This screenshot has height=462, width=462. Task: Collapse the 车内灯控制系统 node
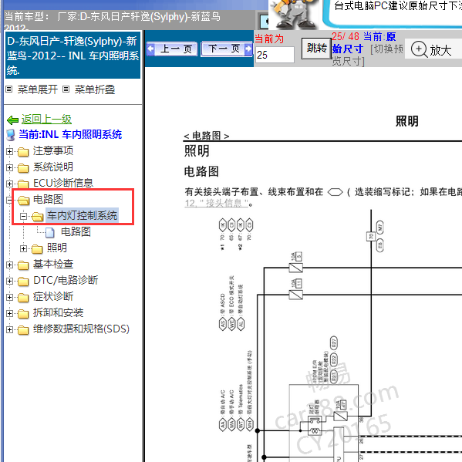(23, 216)
